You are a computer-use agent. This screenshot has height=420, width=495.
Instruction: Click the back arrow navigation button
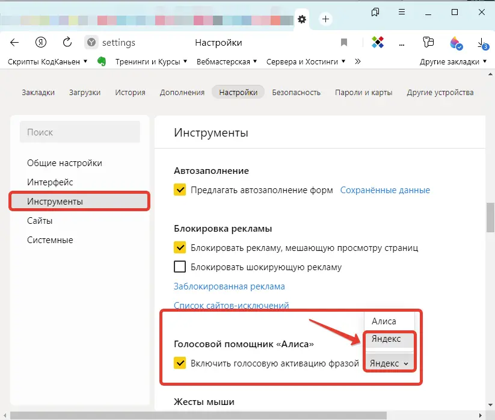[15, 43]
